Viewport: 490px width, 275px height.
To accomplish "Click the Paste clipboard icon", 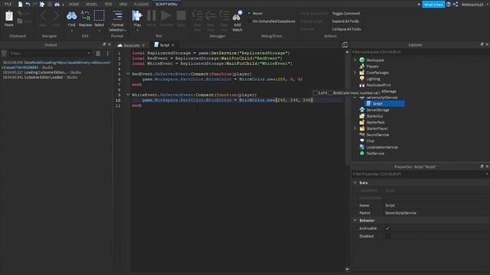I will point(9,16).
